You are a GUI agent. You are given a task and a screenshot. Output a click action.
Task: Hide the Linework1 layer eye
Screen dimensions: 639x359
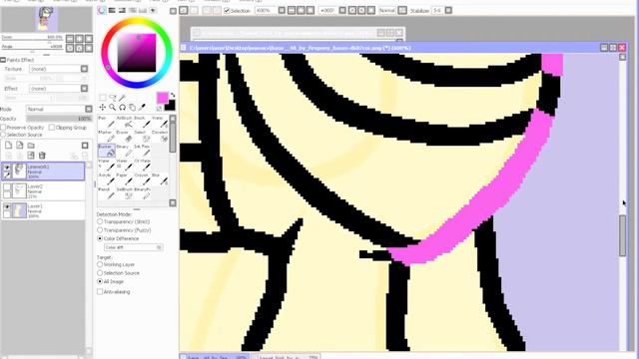click(7, 168)
